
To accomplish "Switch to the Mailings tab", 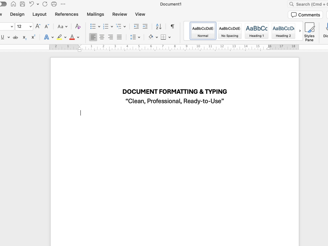I will [x=95, y=14].
